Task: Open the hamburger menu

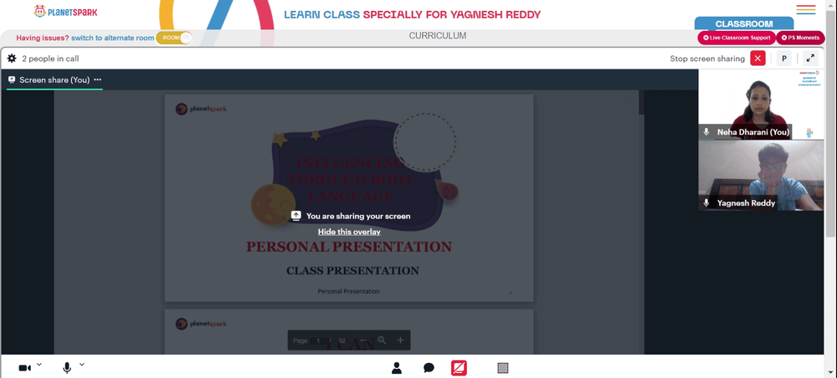Action: tap(805, 9)
